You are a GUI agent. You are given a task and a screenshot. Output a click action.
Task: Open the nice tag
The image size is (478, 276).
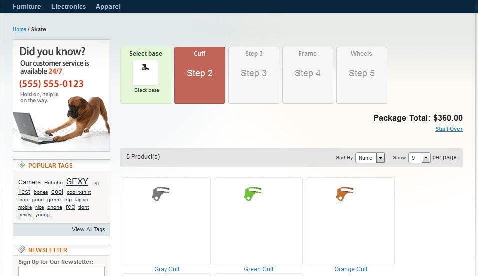[x=39, y=207]
